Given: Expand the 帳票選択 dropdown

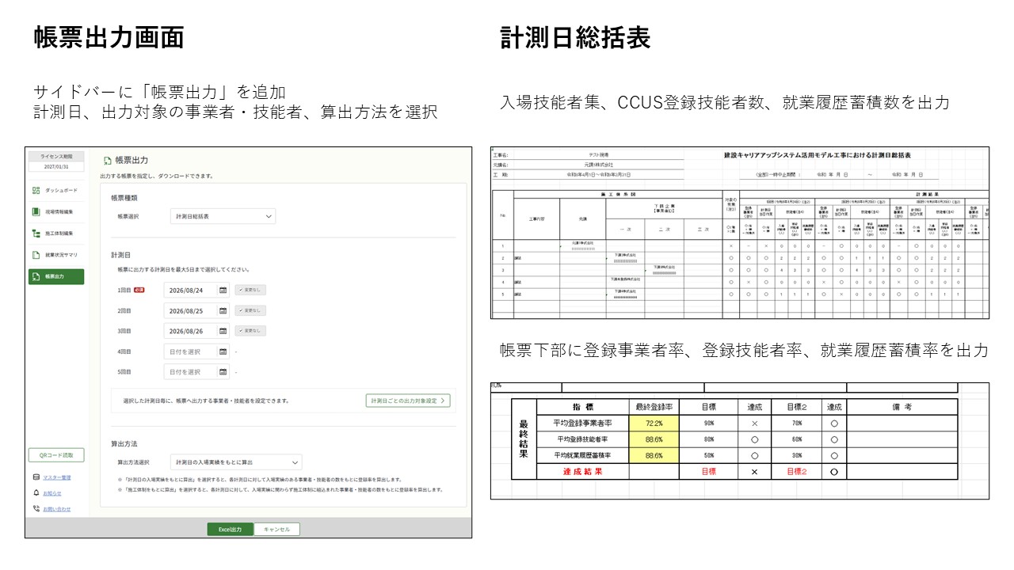Looking at the screenshot, I should pos(223,216).
